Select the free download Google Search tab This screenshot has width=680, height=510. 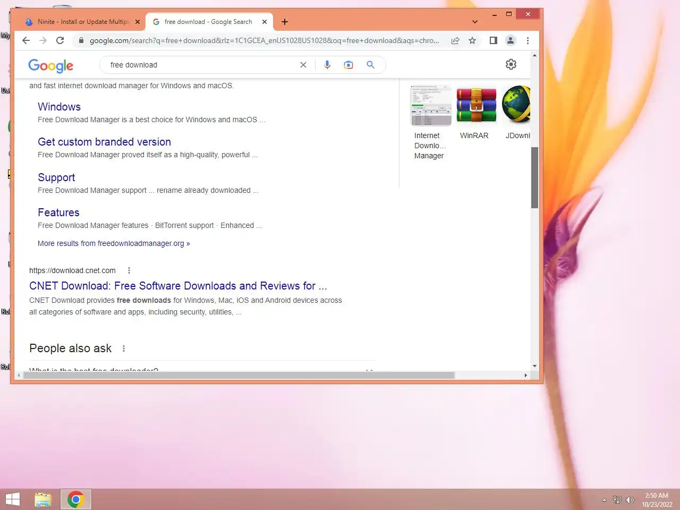tap(208, 22)
